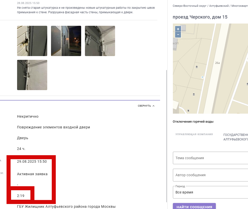Image resolution: width=248 pixels, height=209 pixels.
Task: Open the Период dropdown
Action: 210,192
